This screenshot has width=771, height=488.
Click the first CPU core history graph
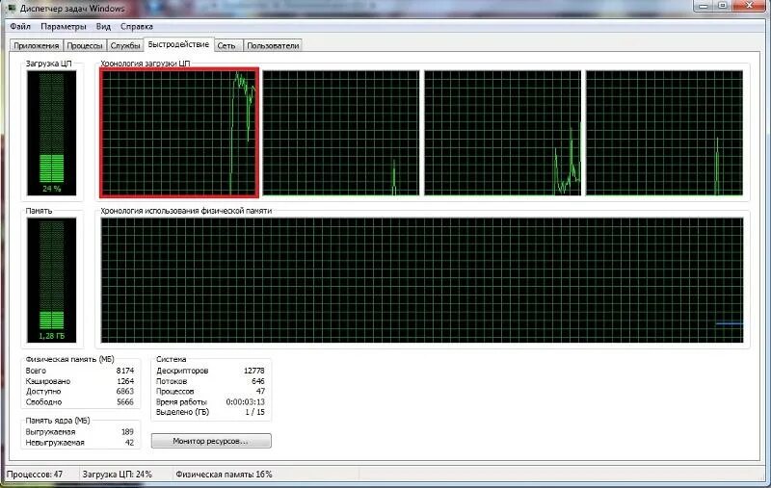click(x=179, y=133)
